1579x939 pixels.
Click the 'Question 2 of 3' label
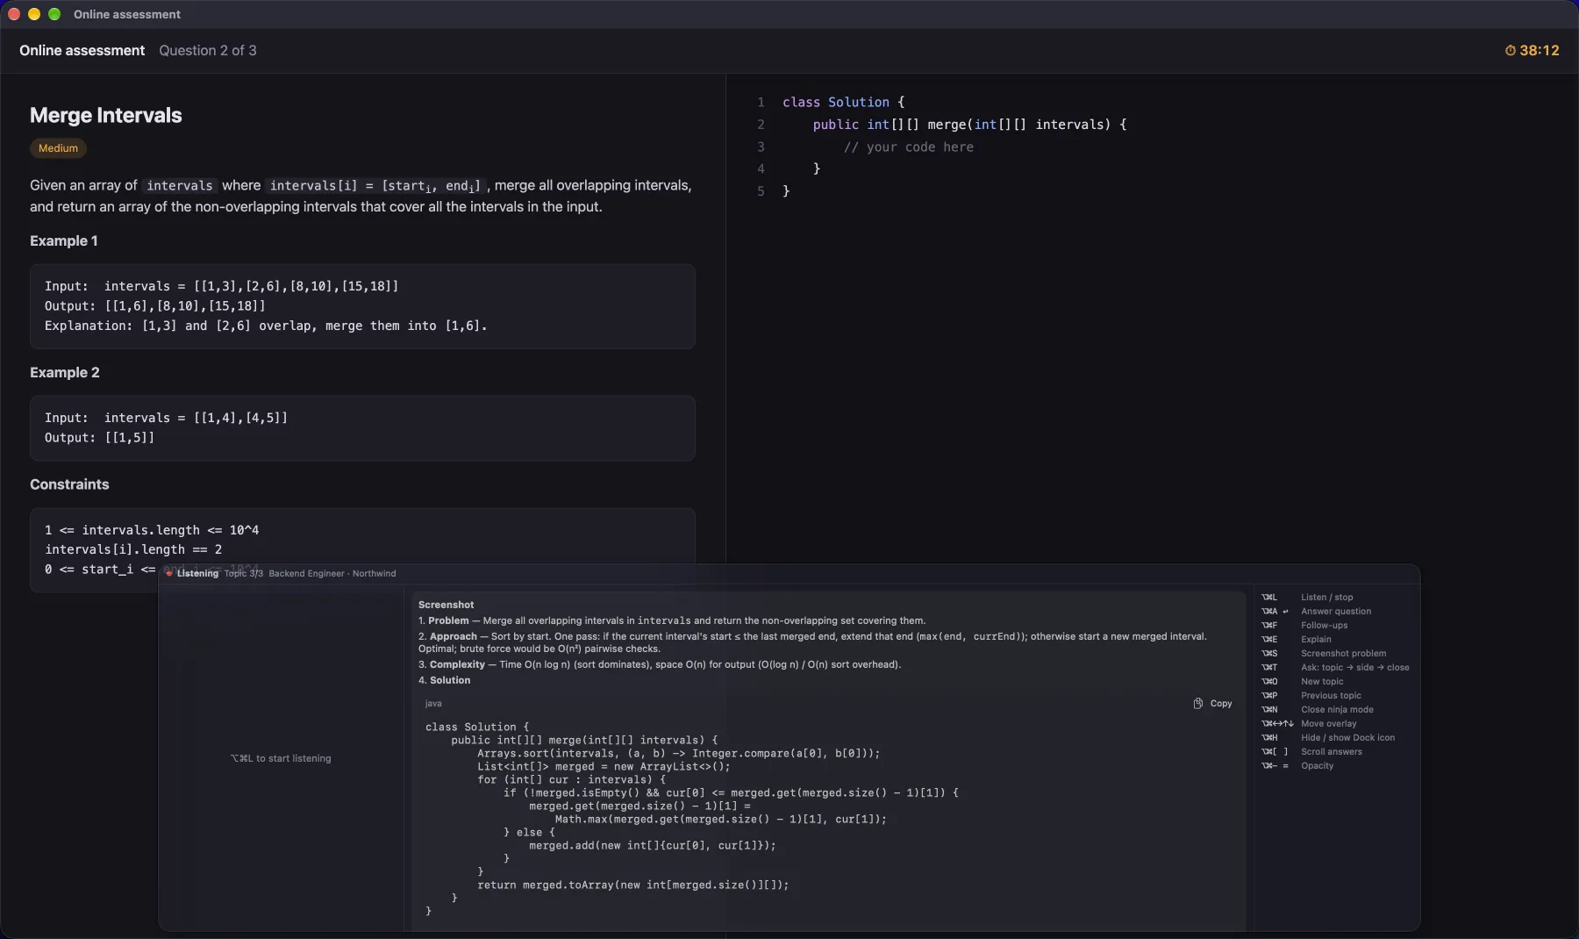[208, 51]
